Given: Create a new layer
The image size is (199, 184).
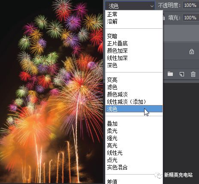Looking at the screenshot, I should click(x=182, y=74).
